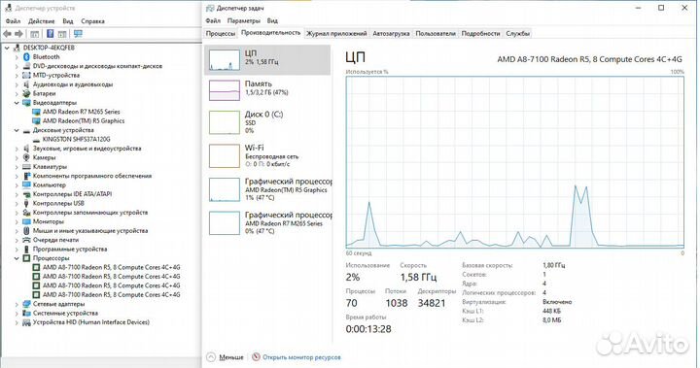Select Компоненты программного обеспечения item
This screenshot has width=700, height=368.
pos(92,176)
